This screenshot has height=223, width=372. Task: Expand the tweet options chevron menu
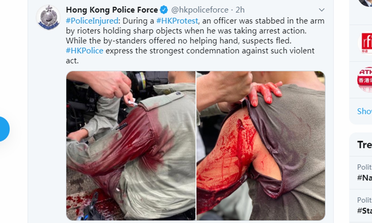point(322,10)
